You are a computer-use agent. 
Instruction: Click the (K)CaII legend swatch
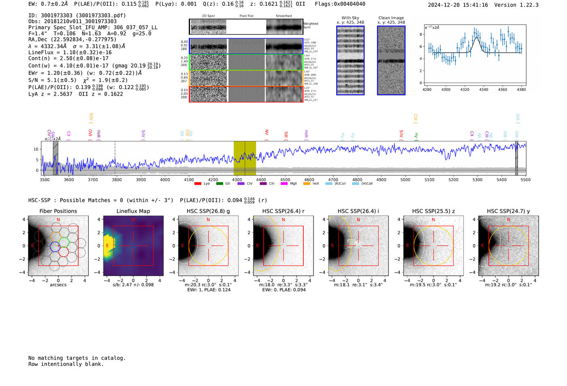point(329,184)
